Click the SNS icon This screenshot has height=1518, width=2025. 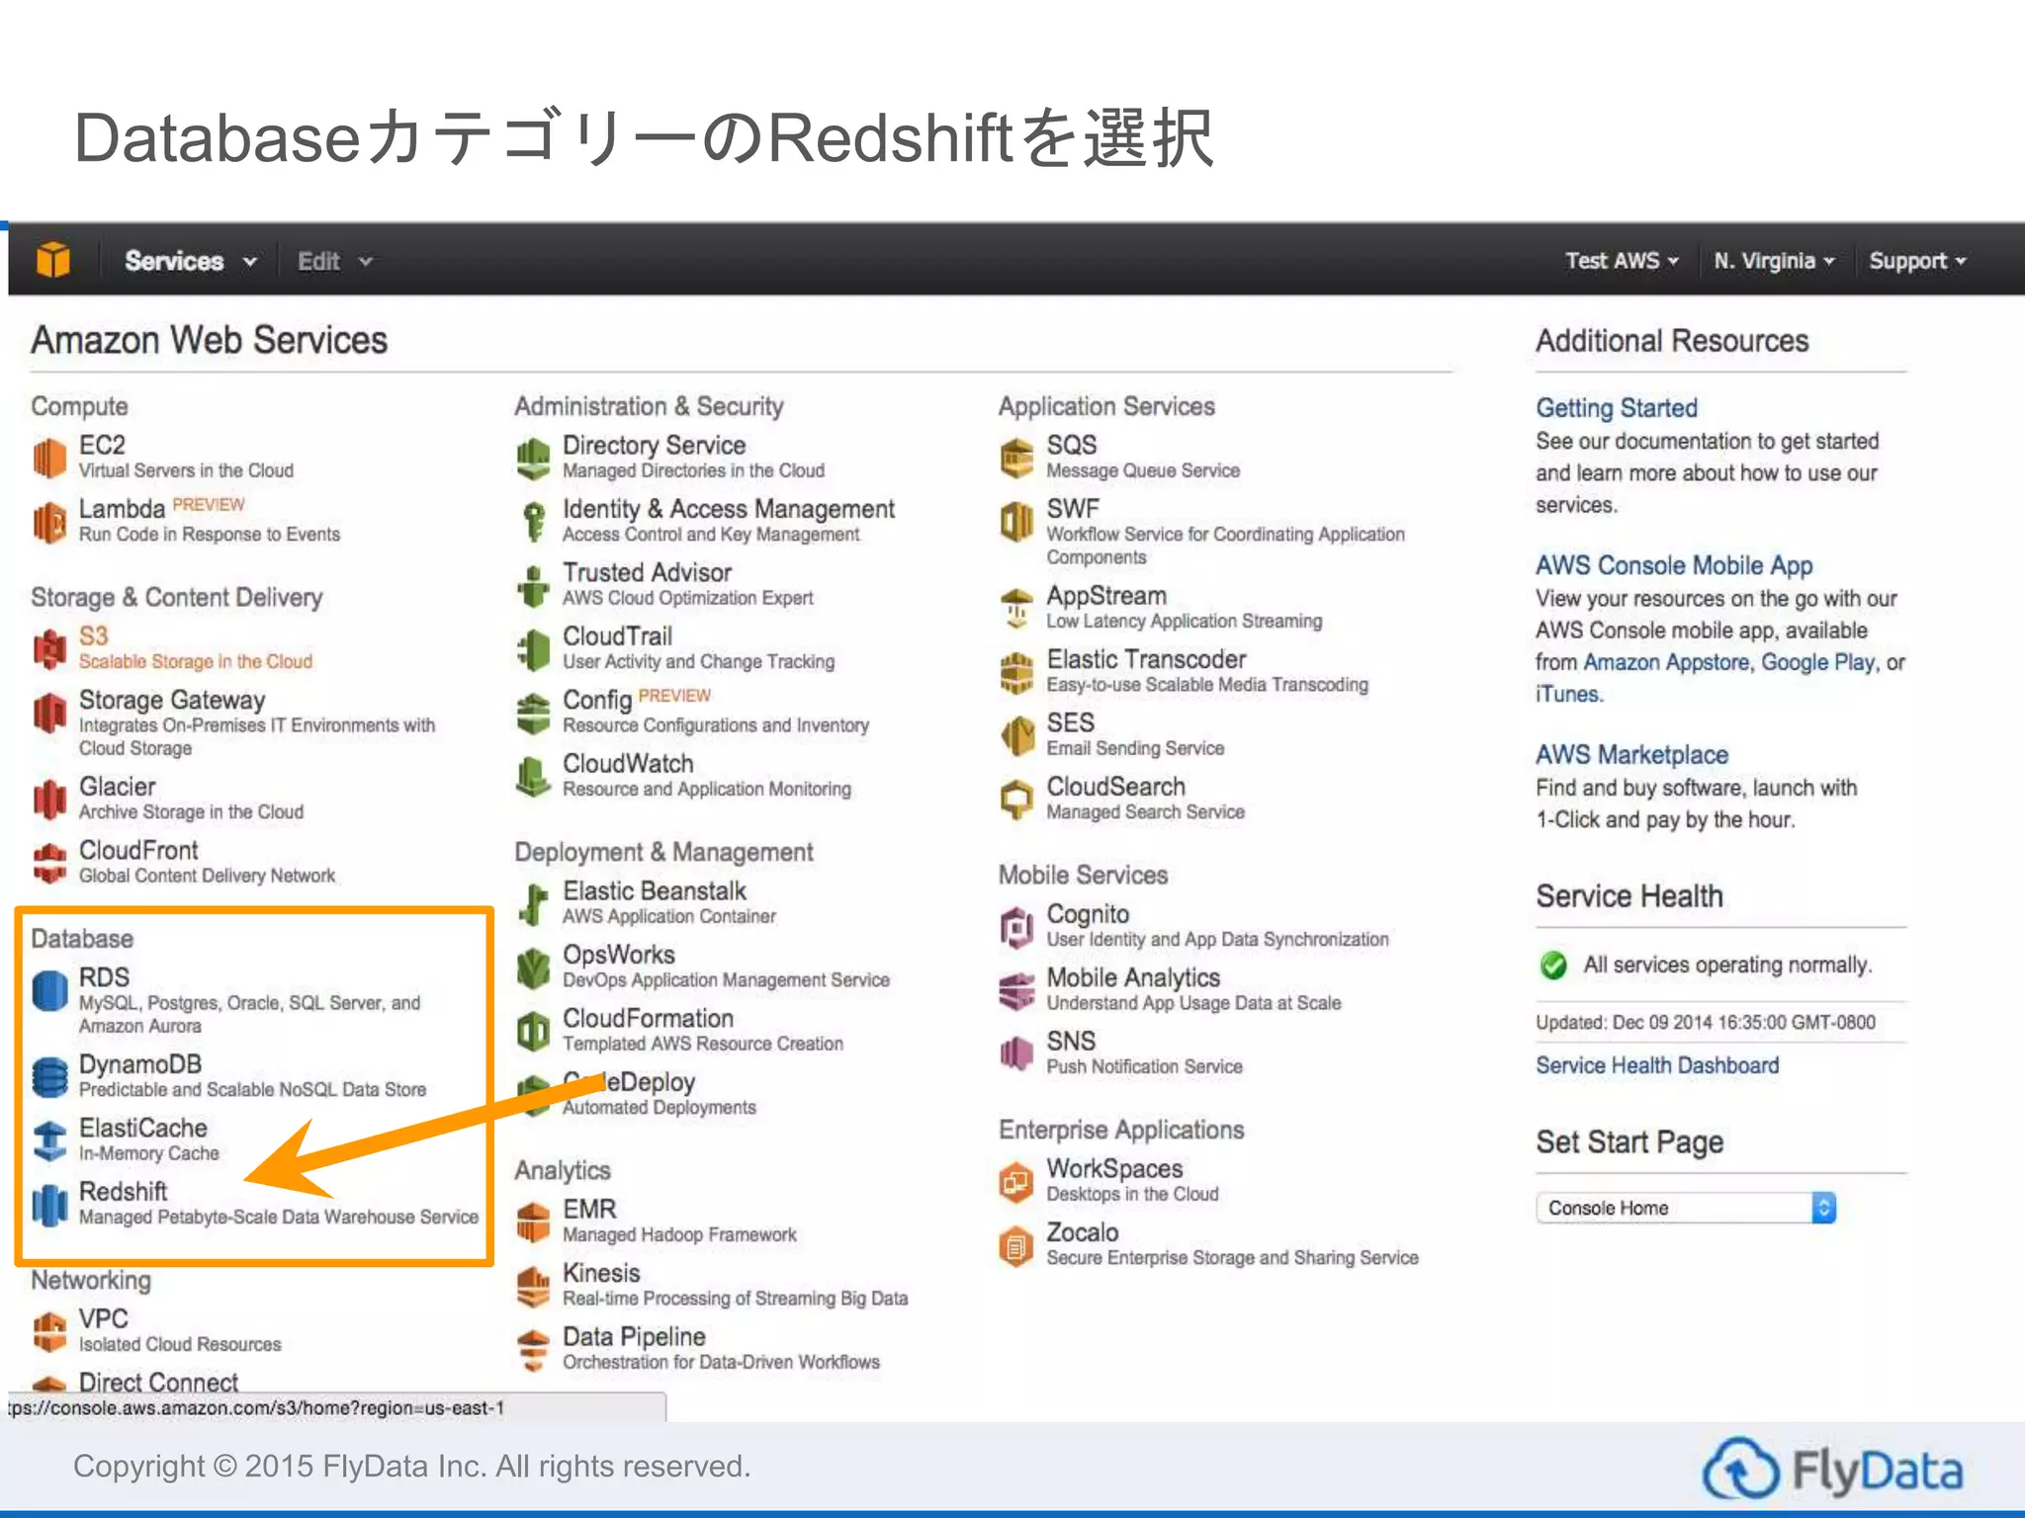(1017, 1054)
